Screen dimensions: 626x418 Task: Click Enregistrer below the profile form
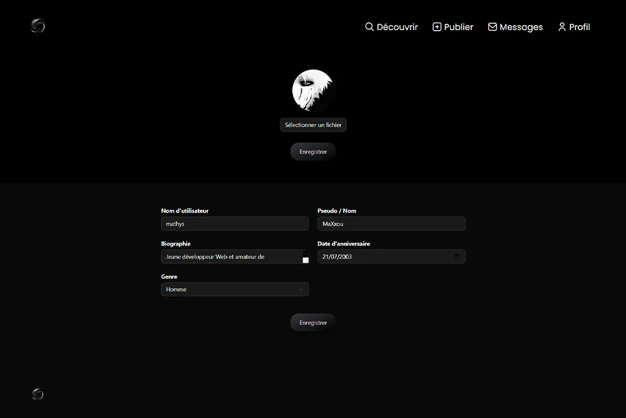(313, 323)
